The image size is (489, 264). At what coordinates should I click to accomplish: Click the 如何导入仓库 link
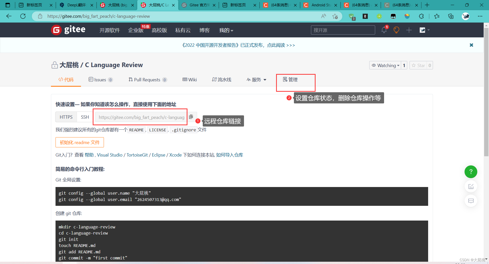pos(229,155)
